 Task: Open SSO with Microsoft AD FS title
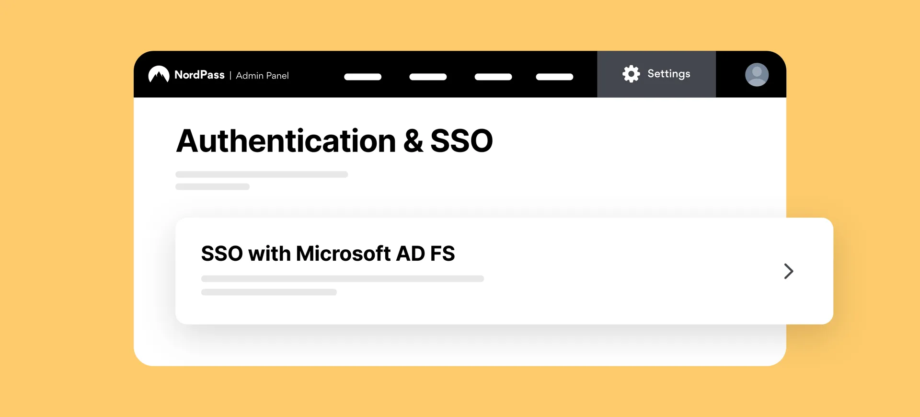[328, 254]
